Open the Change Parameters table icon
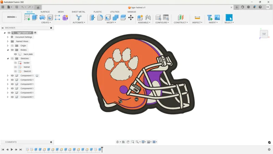 166,17
